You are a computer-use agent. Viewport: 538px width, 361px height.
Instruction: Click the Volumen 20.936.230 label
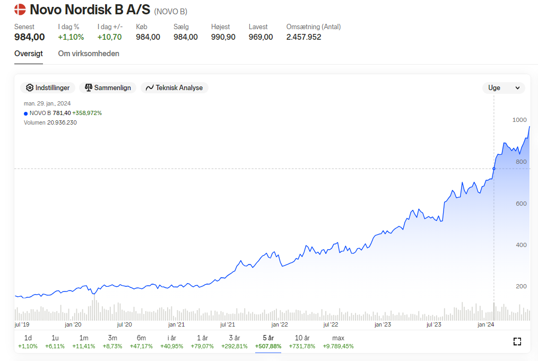coord(50,123)
